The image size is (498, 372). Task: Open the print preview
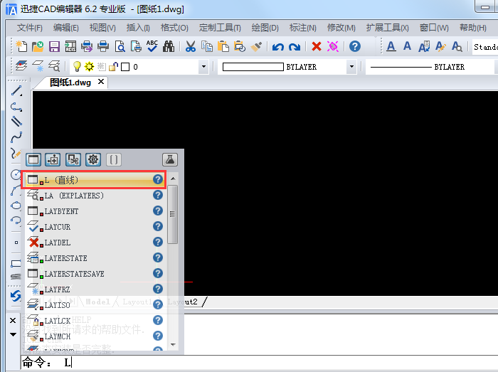(120, 46)
